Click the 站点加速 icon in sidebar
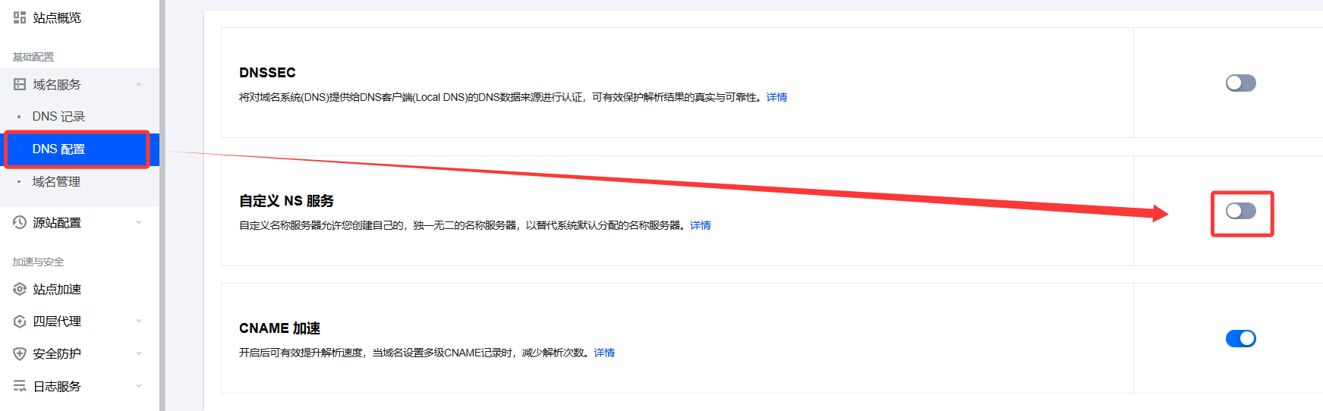 pyautogui.click(x=20, y=289)
